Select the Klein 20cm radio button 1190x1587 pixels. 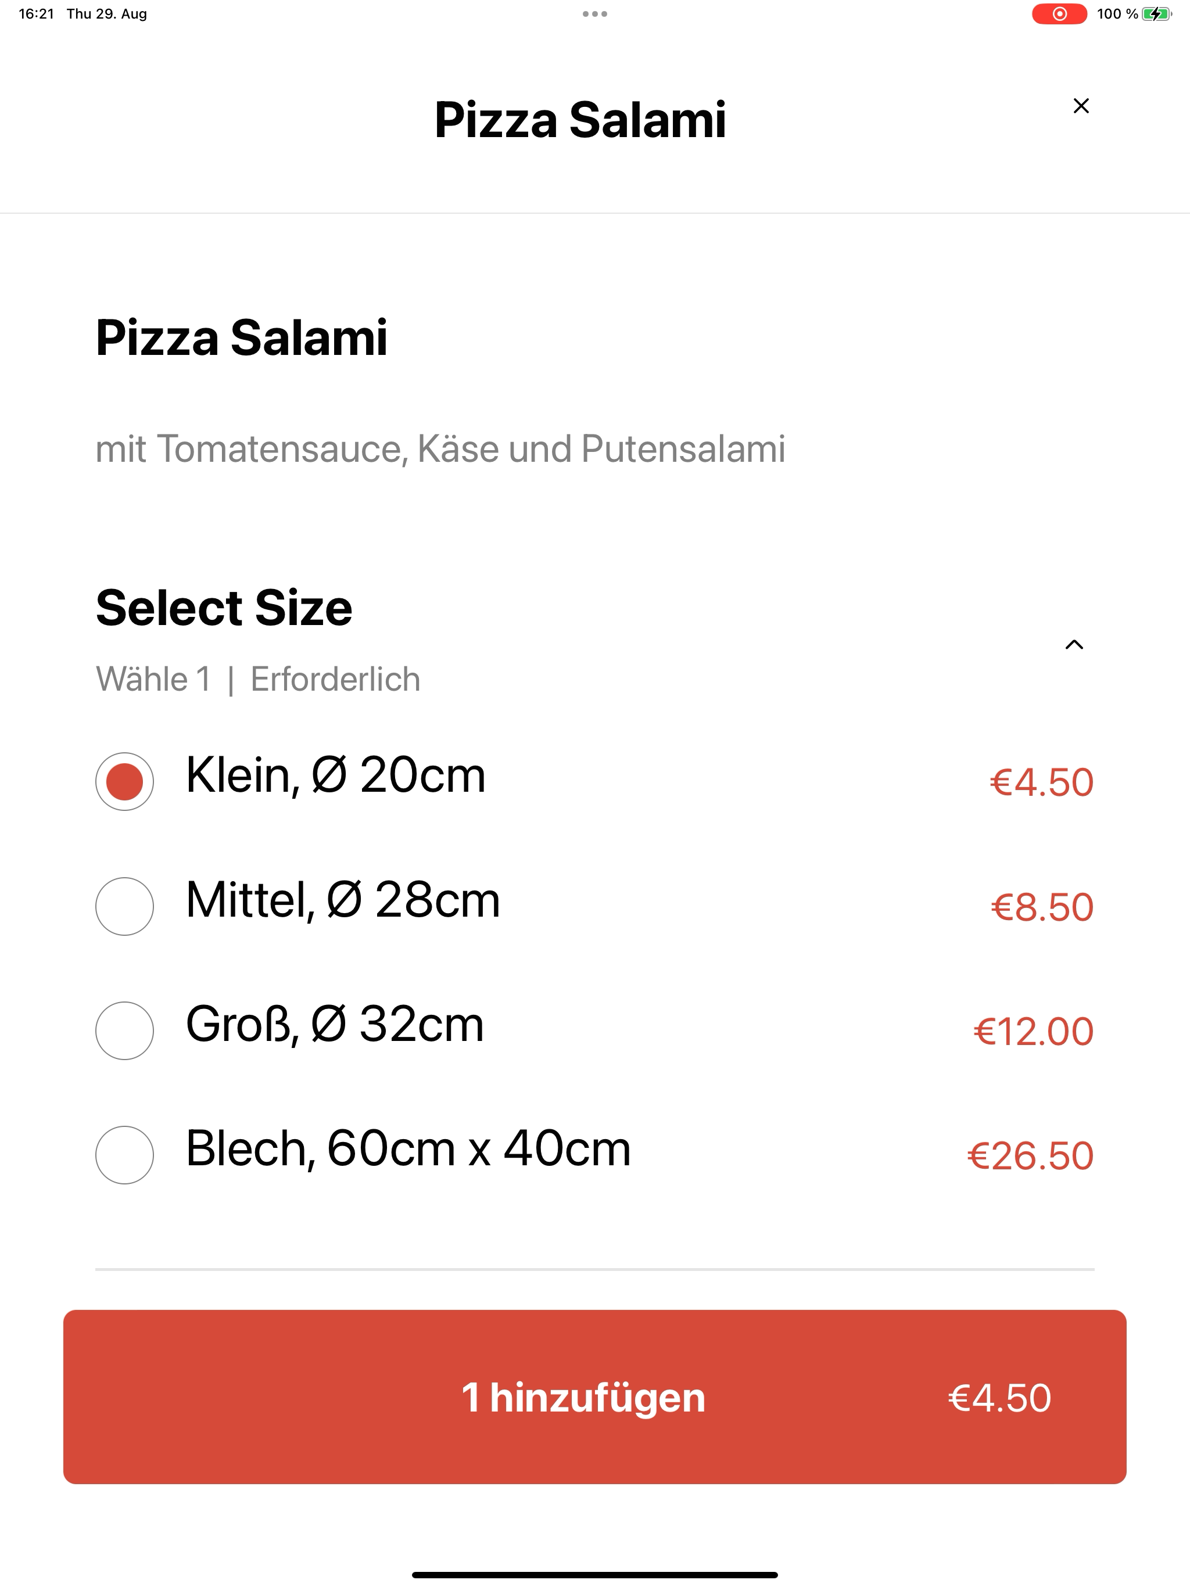(124, 781)
